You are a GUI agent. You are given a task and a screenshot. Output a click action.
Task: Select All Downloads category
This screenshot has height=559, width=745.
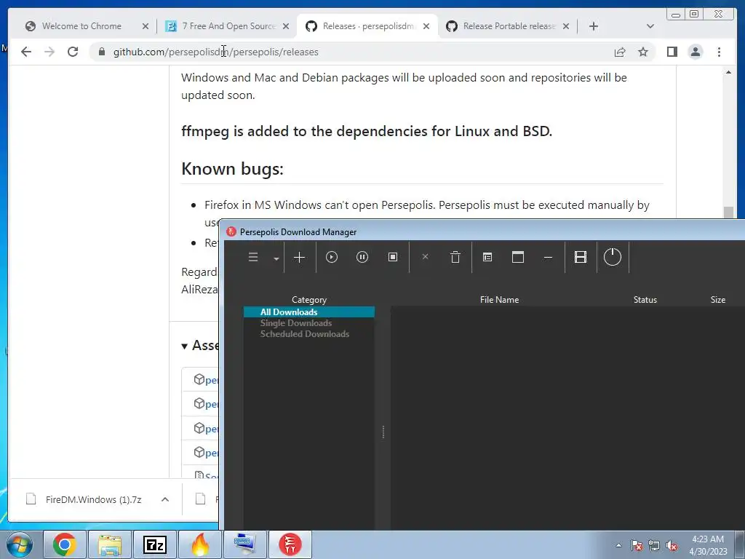click(x=308, y=312)
